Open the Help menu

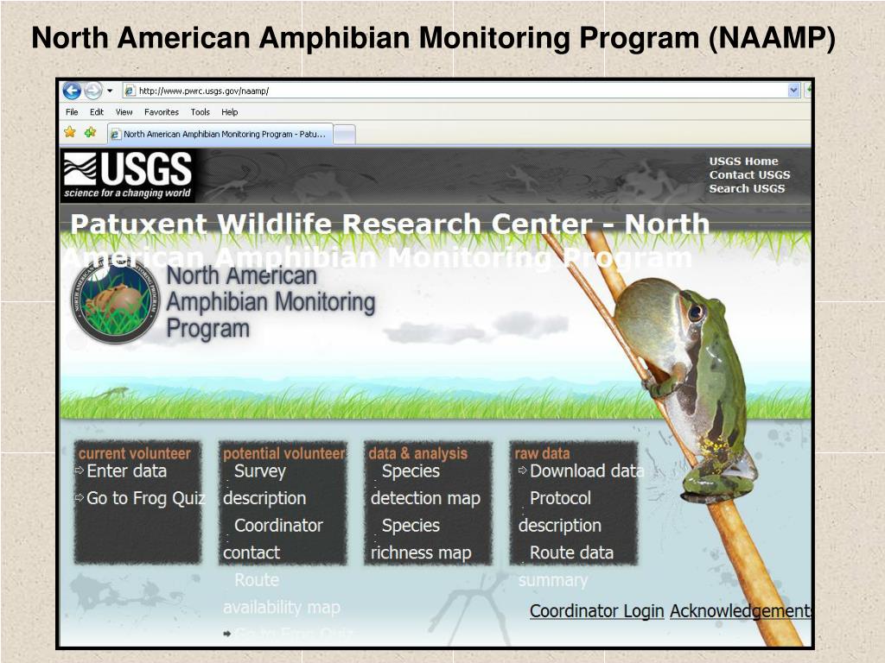(229, 112)
